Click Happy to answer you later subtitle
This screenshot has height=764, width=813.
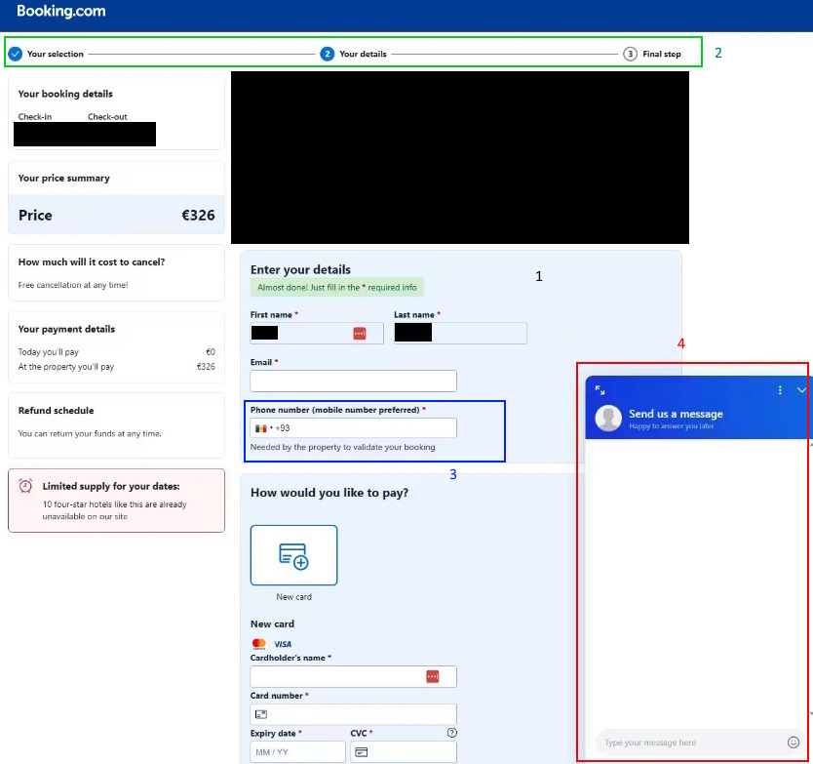point(672,426)
